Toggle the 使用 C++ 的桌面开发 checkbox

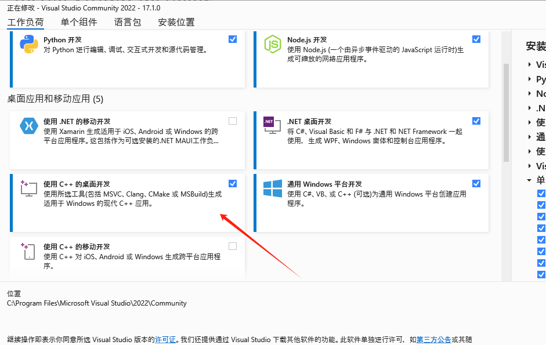tap(233, 183)
